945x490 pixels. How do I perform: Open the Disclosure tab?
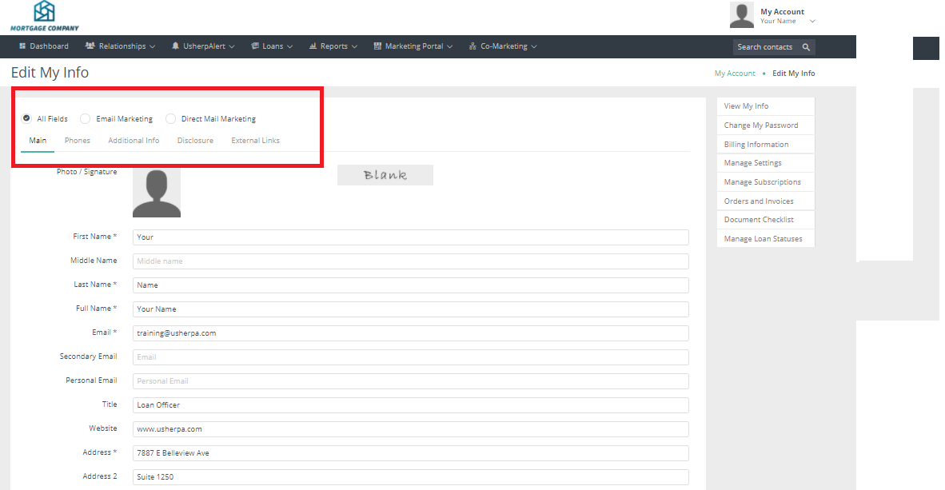195,141
